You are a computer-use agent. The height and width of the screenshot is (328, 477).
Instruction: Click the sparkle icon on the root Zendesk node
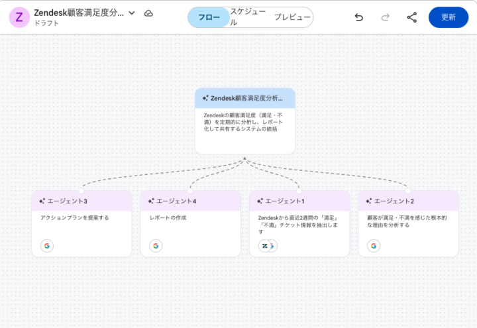[205, 98]
